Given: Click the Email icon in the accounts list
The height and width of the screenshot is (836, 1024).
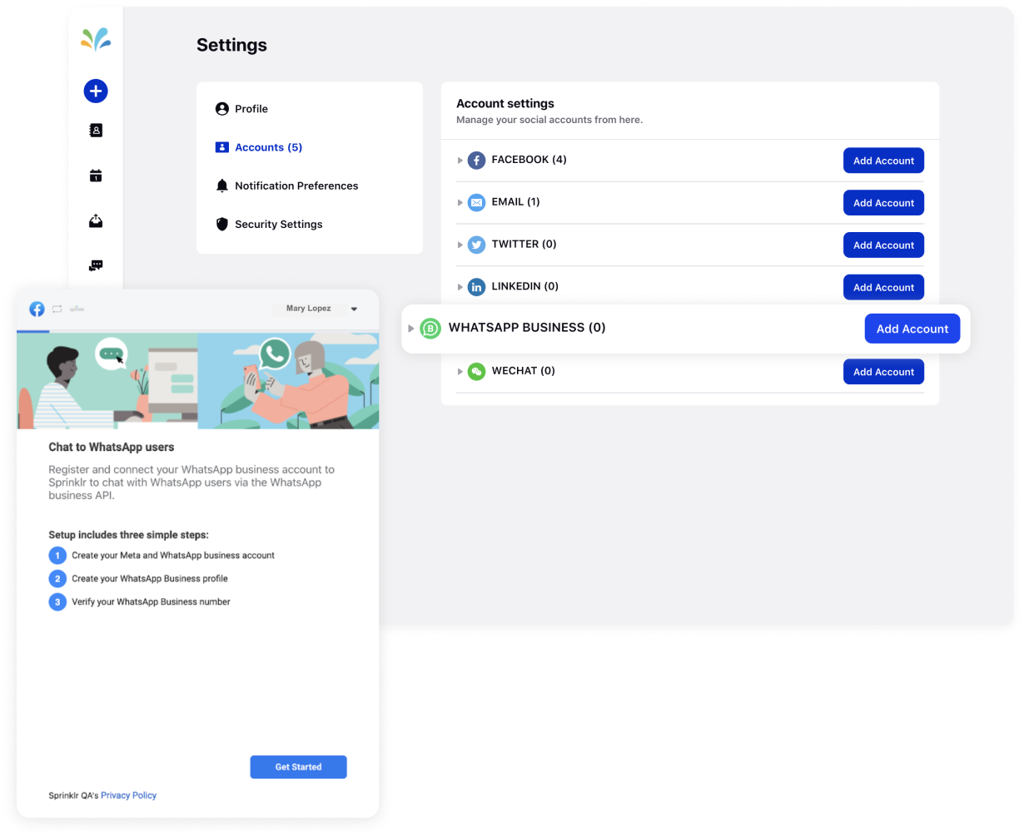Looking at the screenshot, I should pos(476,202).
